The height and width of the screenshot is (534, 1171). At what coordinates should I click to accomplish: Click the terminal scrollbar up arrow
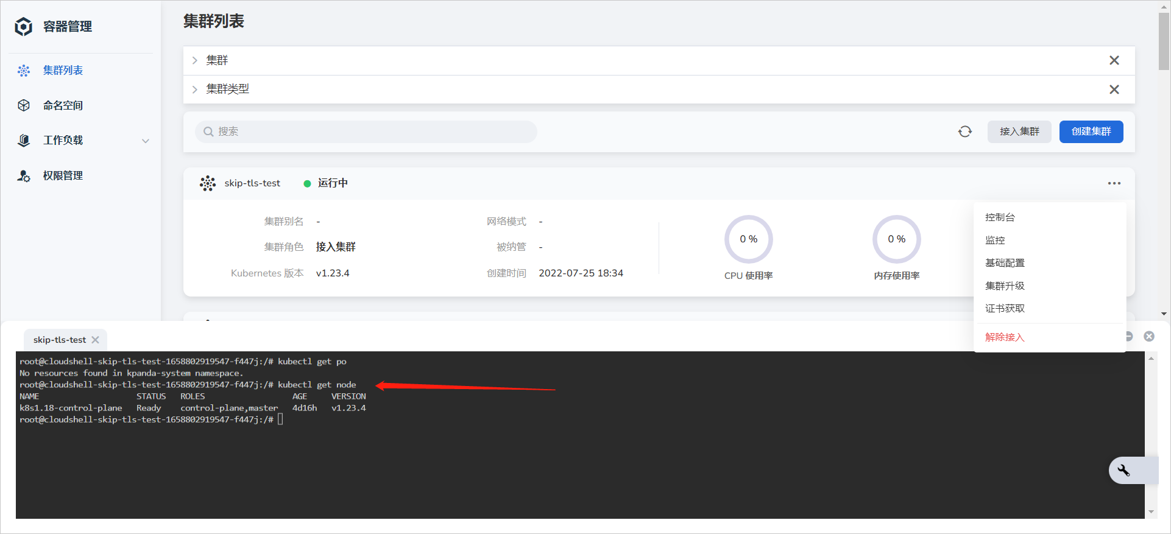coord(1151,359)
